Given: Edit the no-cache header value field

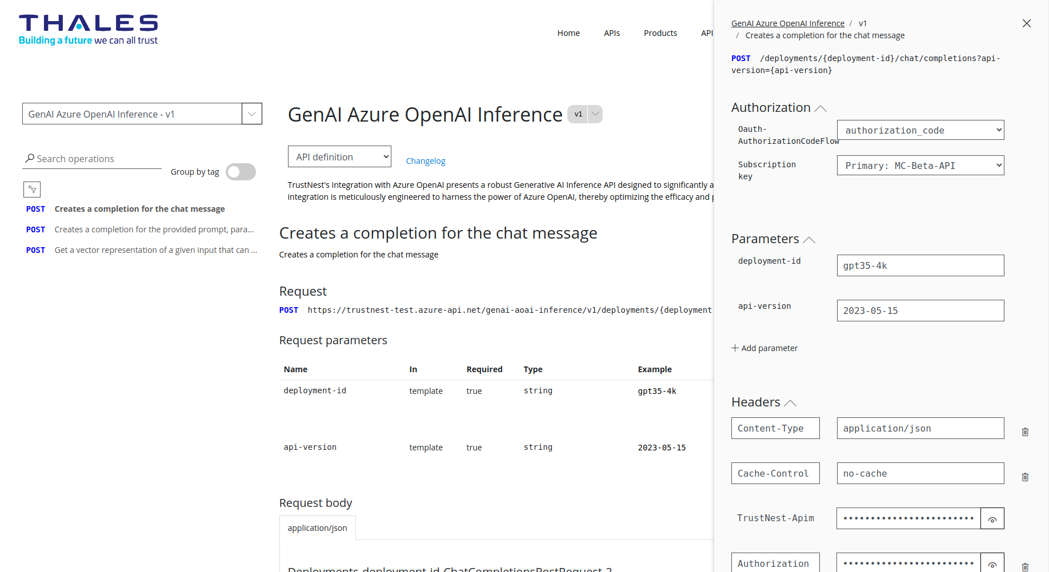Looking at the screenshot, I should pos(920,473).
